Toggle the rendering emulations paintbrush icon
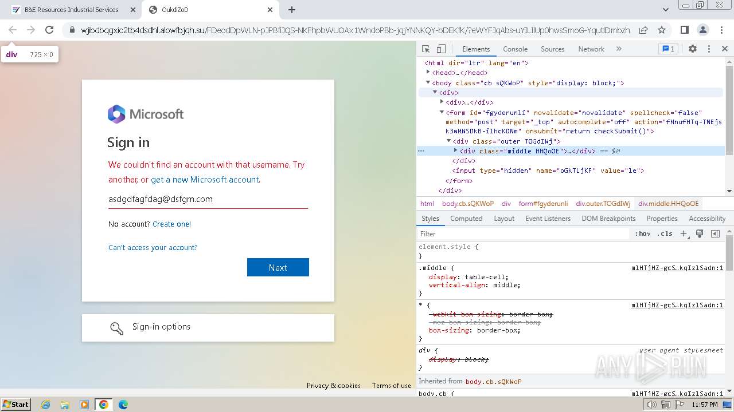Viewport: 734px width, 412px height. [x=700, y=233]
